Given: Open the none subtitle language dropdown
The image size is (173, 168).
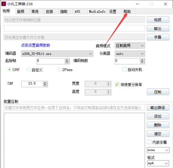Looking at the screenshot, I should point(158,150).
